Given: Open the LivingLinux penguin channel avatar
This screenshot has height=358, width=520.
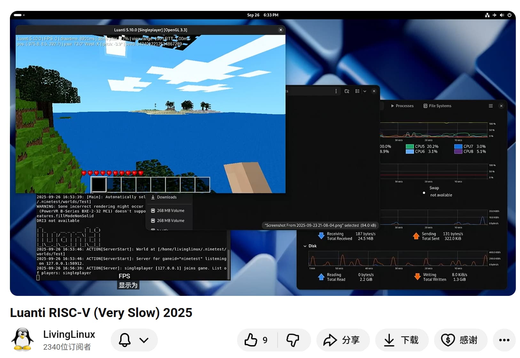Looking at the screenshot, I should (22, 340).
